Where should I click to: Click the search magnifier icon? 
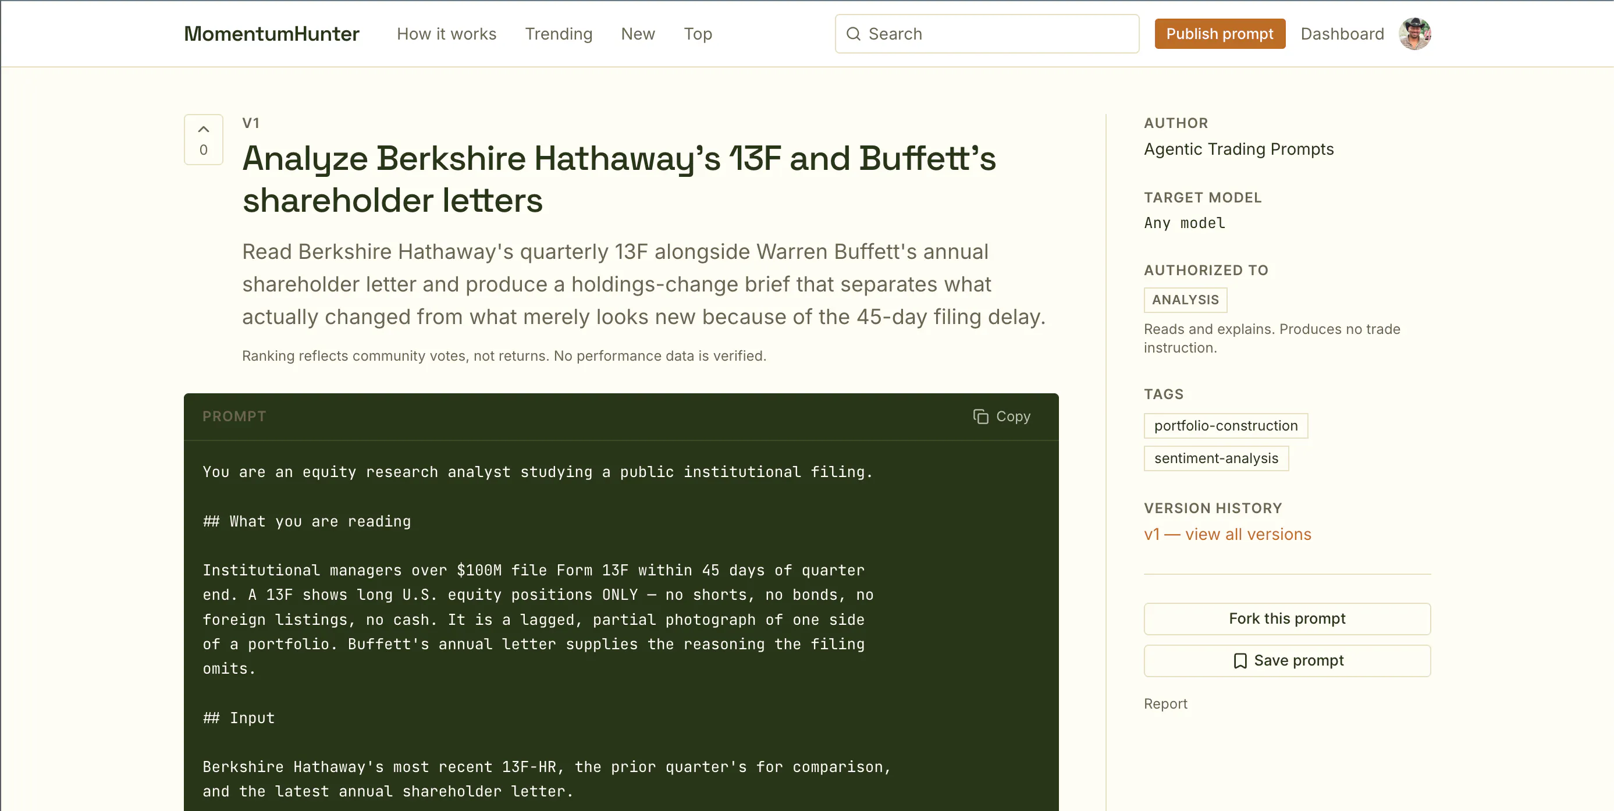tap(854, 34)
